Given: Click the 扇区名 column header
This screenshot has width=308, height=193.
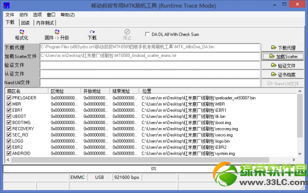Looking at the screenshot, I should click(27, 91).
